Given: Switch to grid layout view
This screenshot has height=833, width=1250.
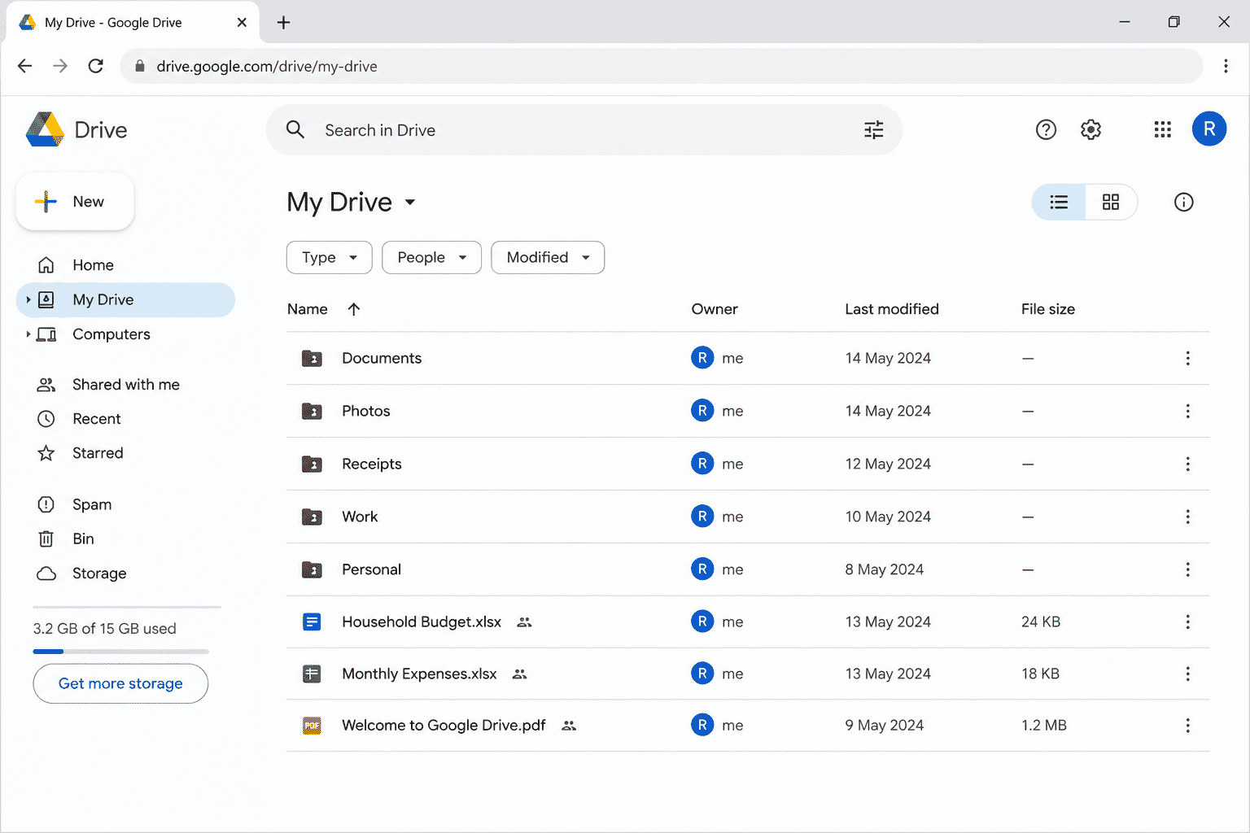Looking at the screenshot, I should coord(1111,202).
